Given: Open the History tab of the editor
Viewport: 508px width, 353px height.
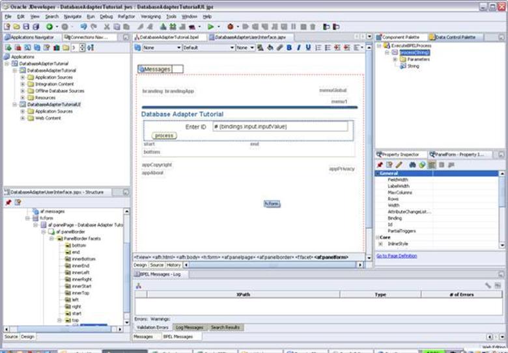Looking at the screenshot, I should coord(173,265).
